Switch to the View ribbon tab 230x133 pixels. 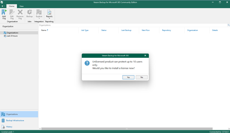tap(21, 6)
